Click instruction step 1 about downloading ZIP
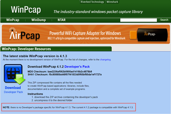Viewport: 171px width, 114px height. 65,97
